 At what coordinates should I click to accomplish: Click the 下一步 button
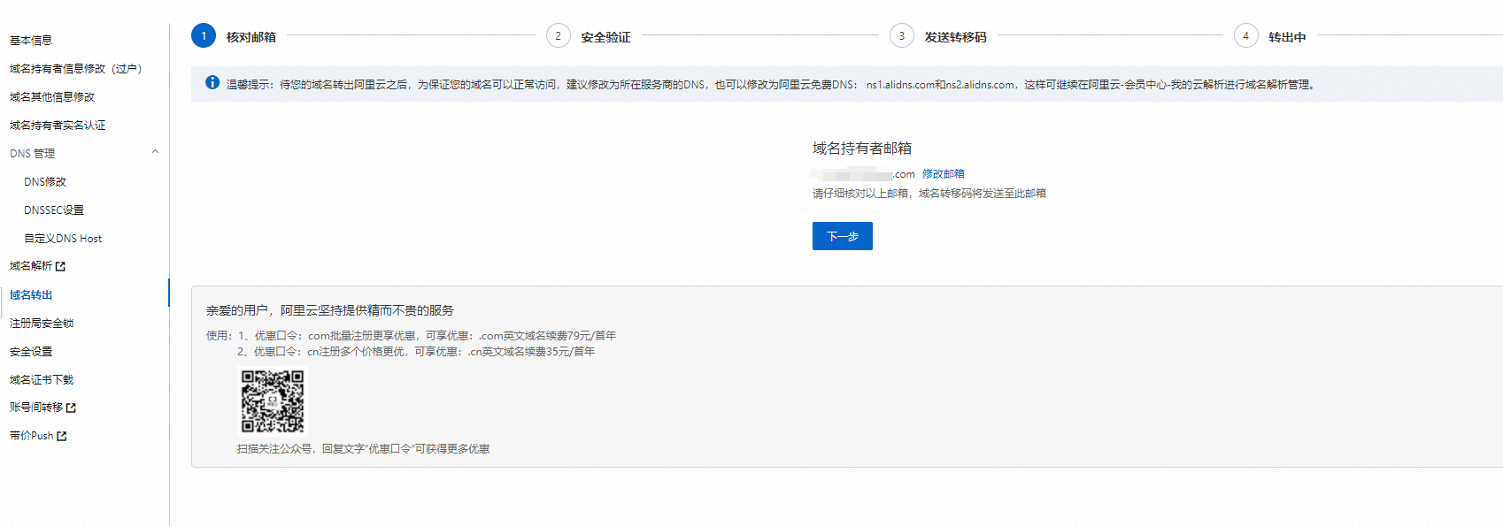(x=842, y=236)
